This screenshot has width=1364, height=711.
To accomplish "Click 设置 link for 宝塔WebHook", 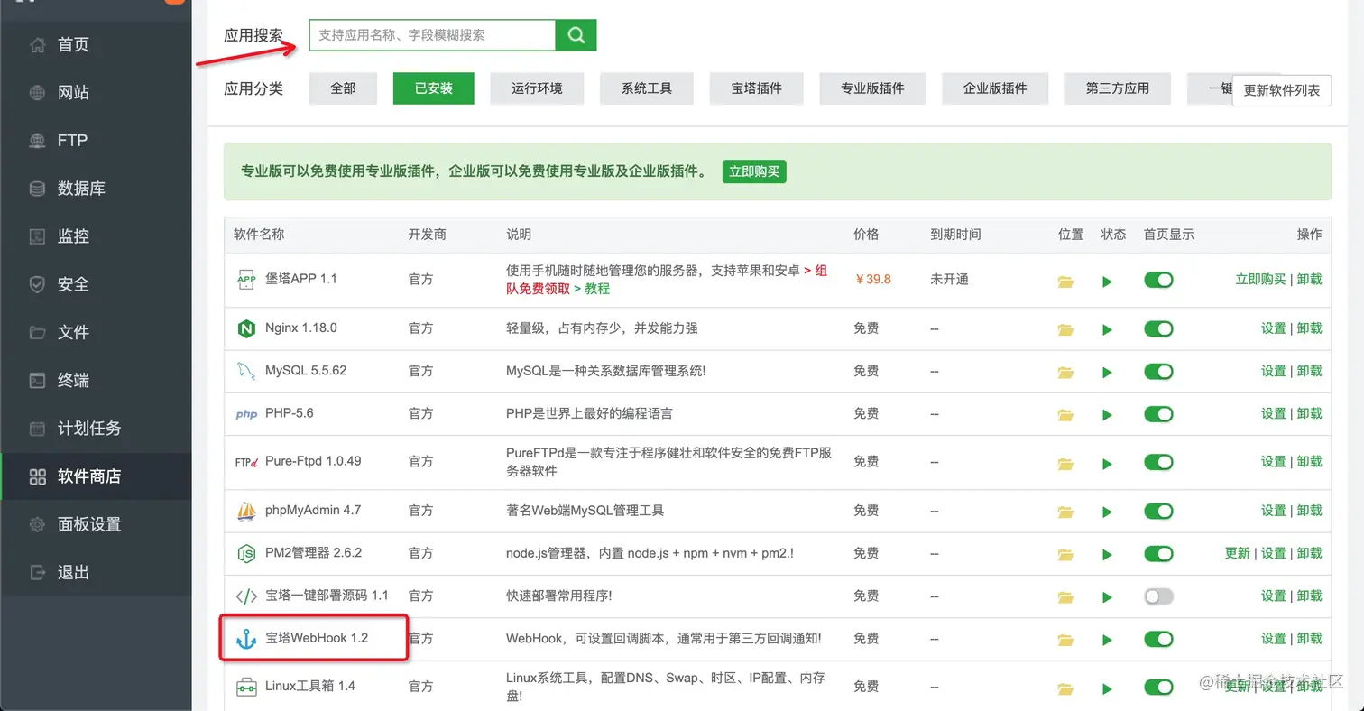I will click(1273, 639).
